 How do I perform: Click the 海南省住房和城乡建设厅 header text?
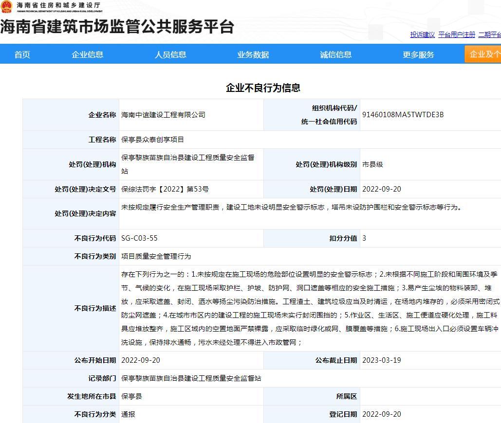59,5
